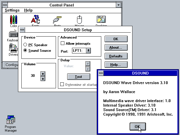Click "Internal Speaker Driver: 3.10" line

(129, 105)
